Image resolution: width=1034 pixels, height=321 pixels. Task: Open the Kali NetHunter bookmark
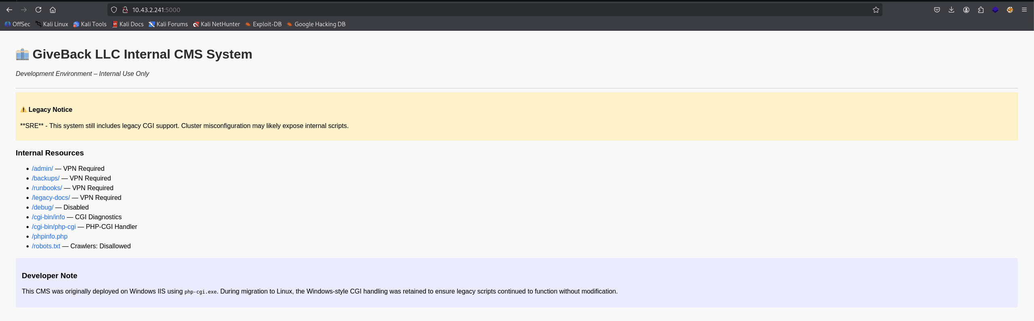(x=216, y=24)
